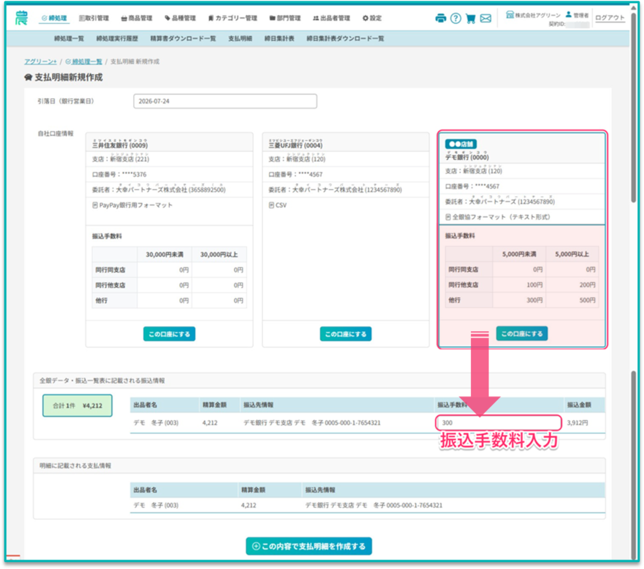
Task: Click the 30,000円未満 column header
Action: (x=165, y=254)
